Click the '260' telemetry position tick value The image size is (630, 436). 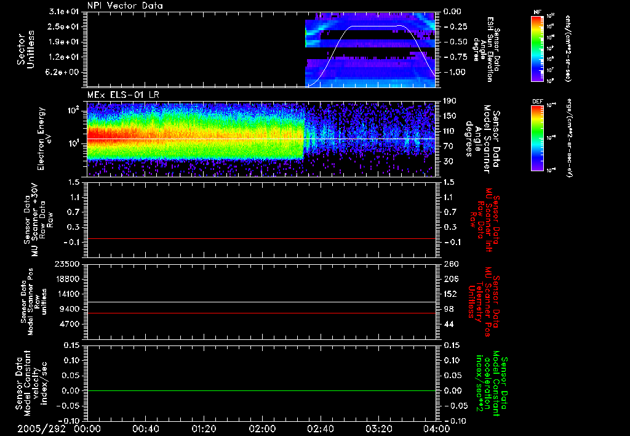tap(451, 264)
